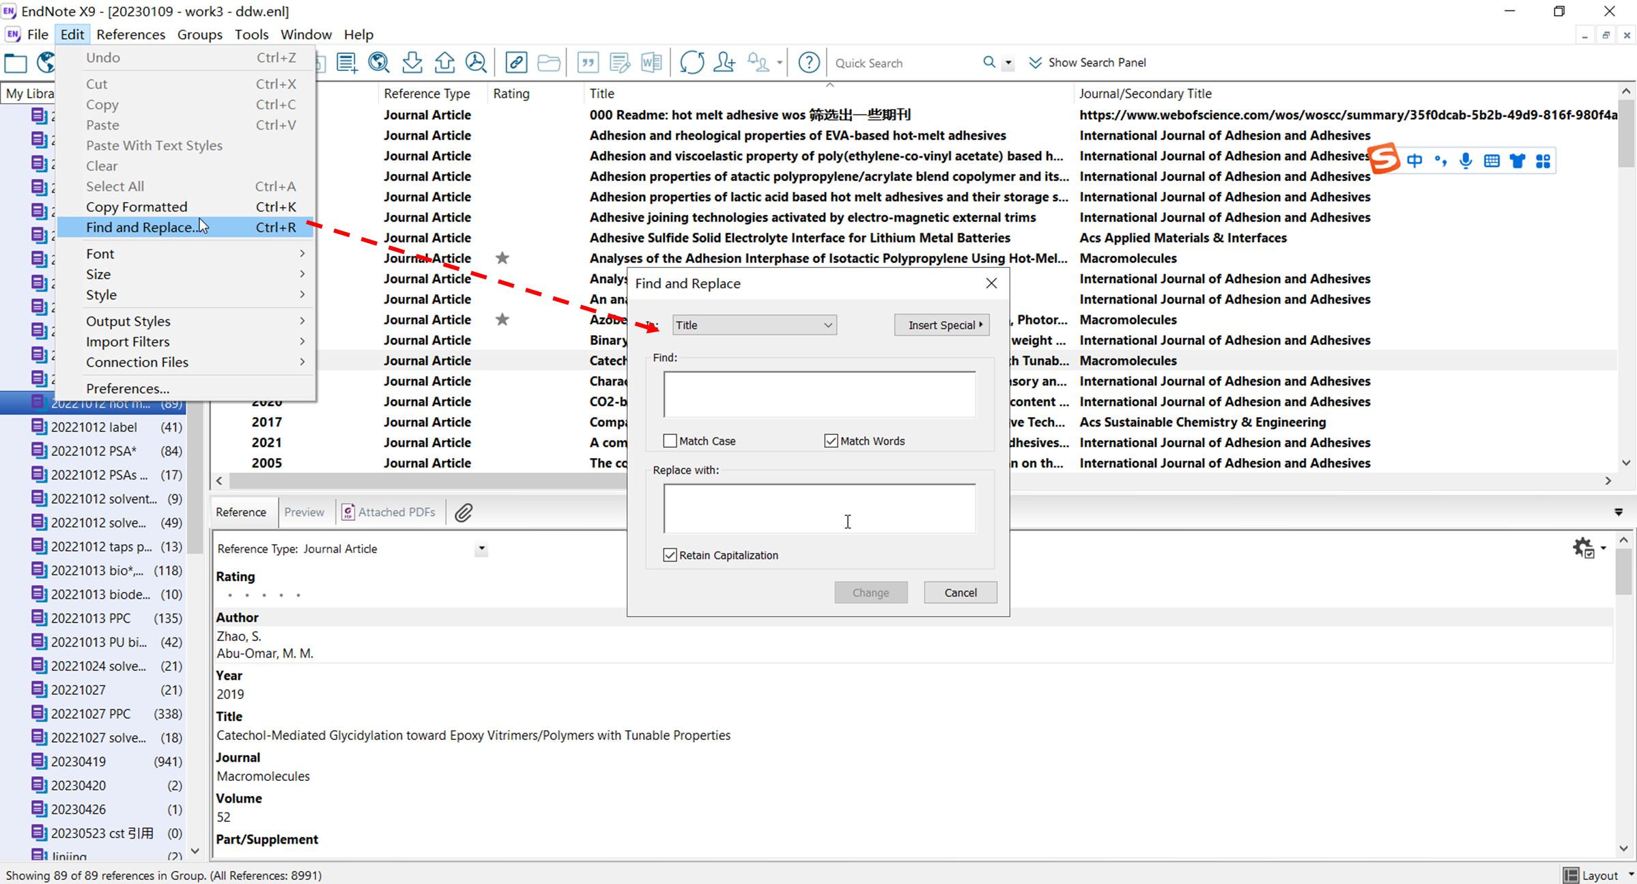
Task: Toggle Sogou Chinese/English 中 mode icon
Action: click(x=1414, y=161)
